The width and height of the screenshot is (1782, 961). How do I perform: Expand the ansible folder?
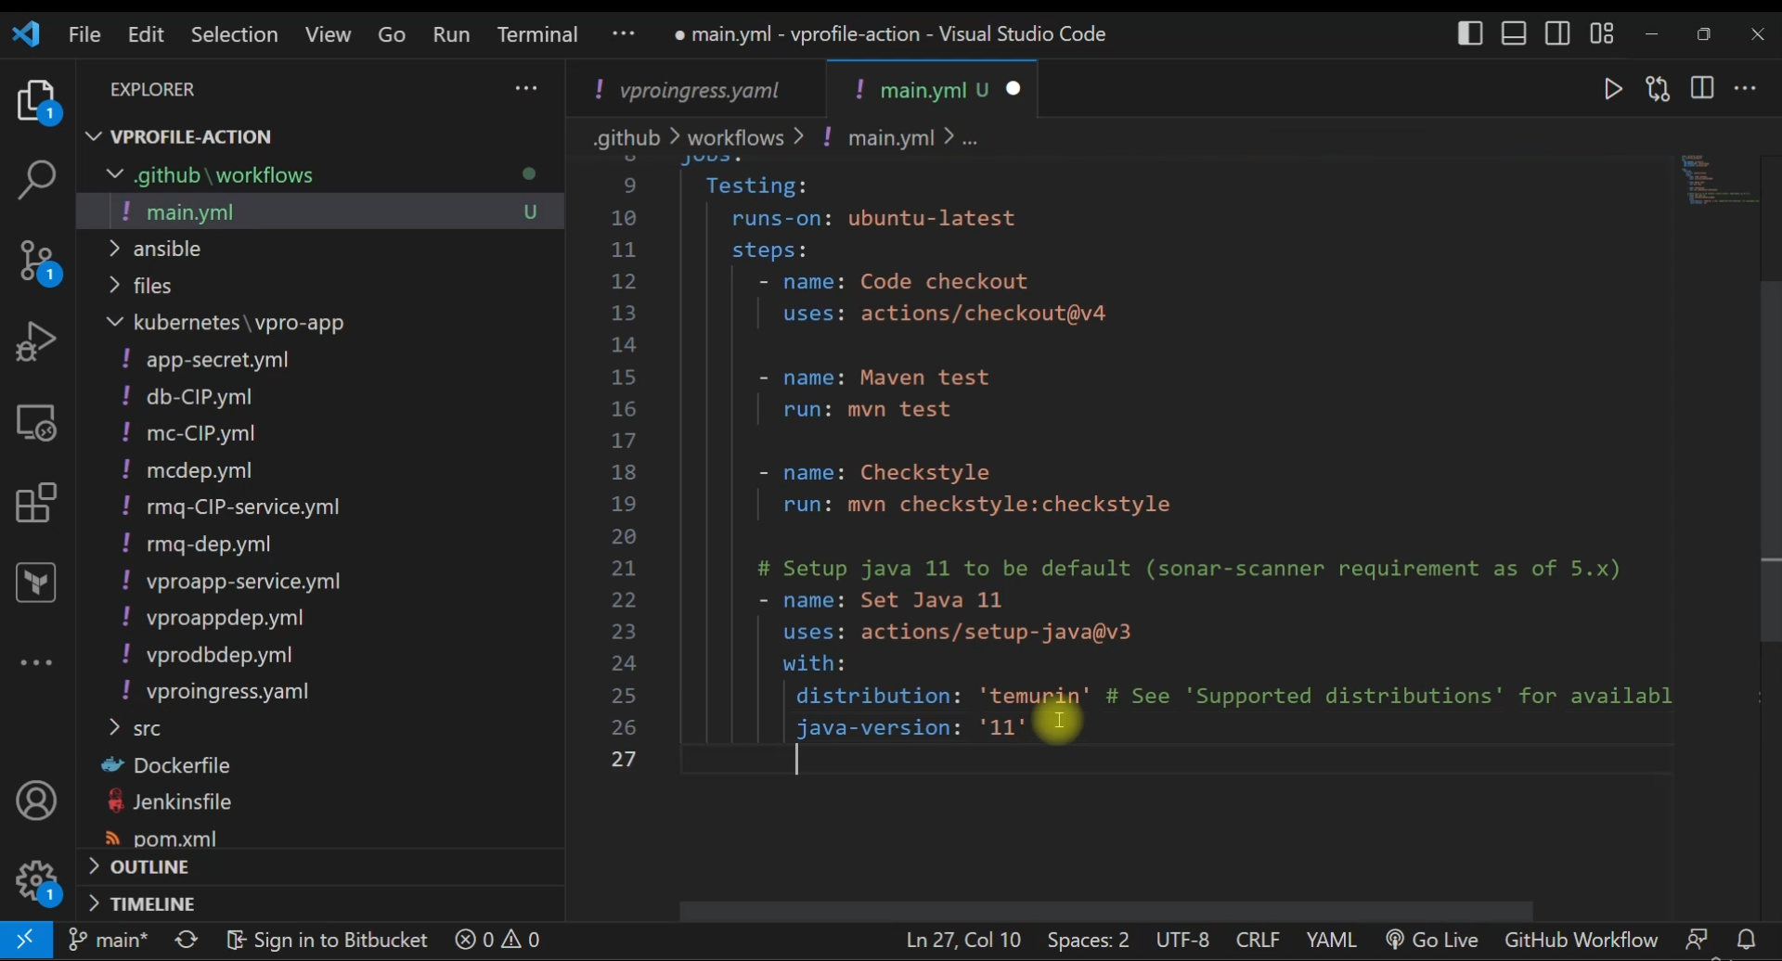[320, 250]
